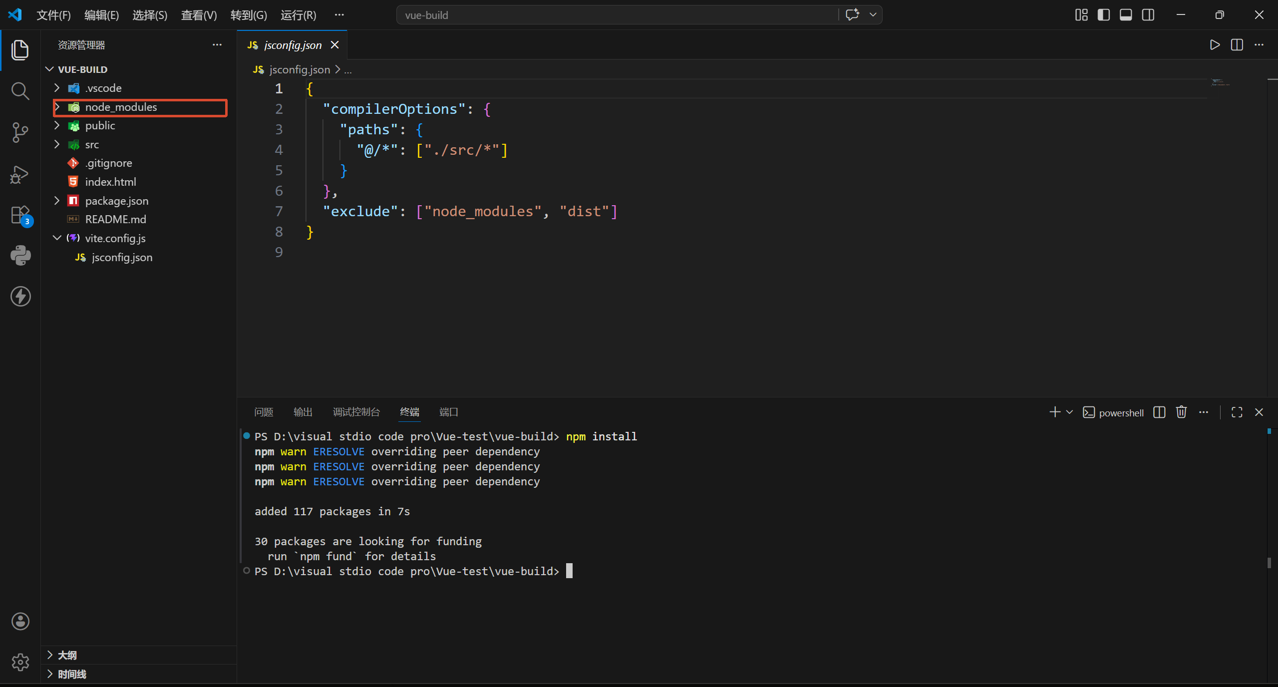Screen dimensions: 1278x687
Task: Open the Source Control view
Action: [20, 132]
